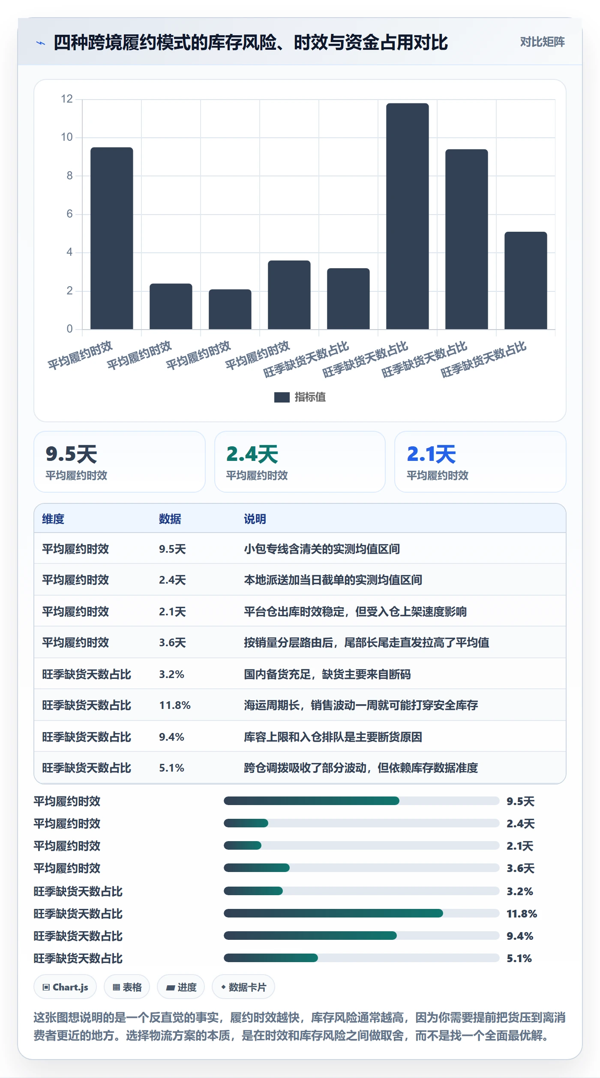This screenshot has width=600, height=1078.
Task: Select the cell 平台仓出库时效稳定，但受入仓上架速度影响
Action: (355, 612)
